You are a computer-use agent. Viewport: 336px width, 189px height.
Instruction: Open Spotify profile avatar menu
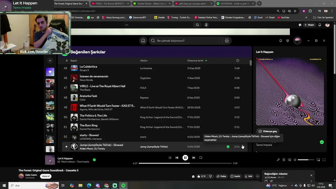click(297, 41)
